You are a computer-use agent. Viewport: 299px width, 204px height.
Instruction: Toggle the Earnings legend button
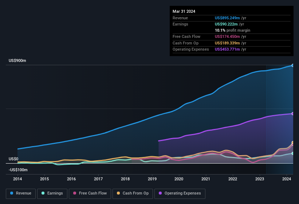click(52, 194)
